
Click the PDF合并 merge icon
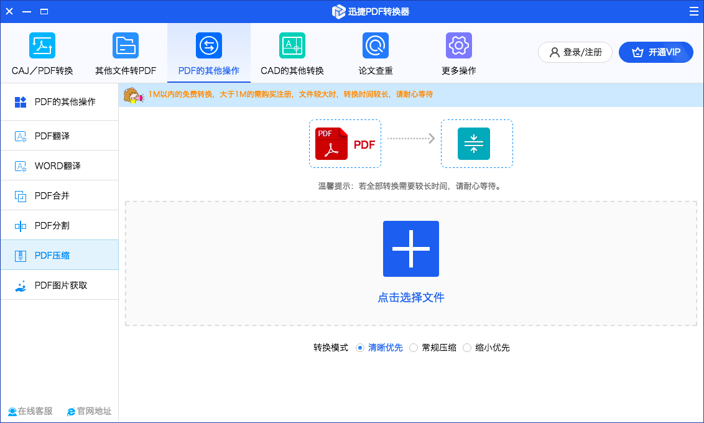(x=21, y=196)
